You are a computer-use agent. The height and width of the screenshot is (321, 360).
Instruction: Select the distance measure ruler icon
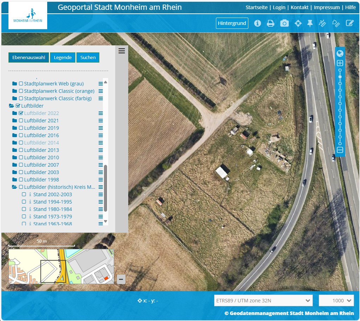tap(322, 23)
